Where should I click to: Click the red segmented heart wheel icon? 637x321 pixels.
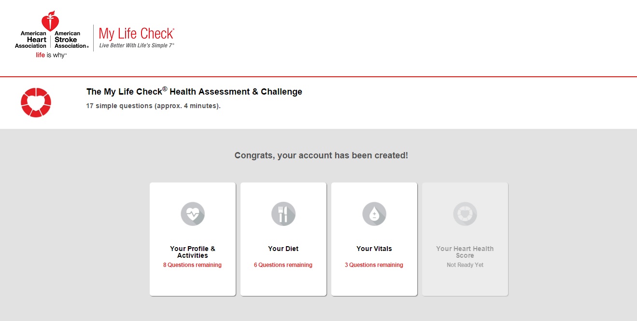tap(36, 102)
